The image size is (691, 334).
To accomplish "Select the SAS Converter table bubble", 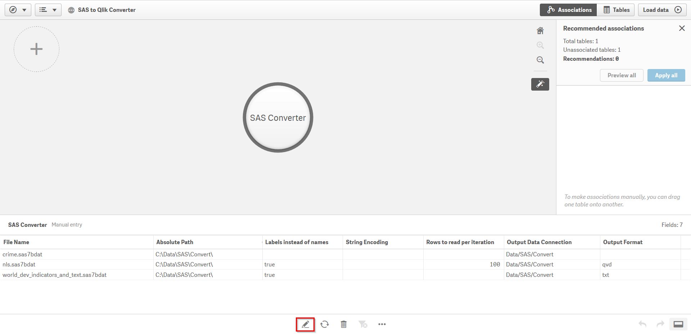I will tap(278, 118).
